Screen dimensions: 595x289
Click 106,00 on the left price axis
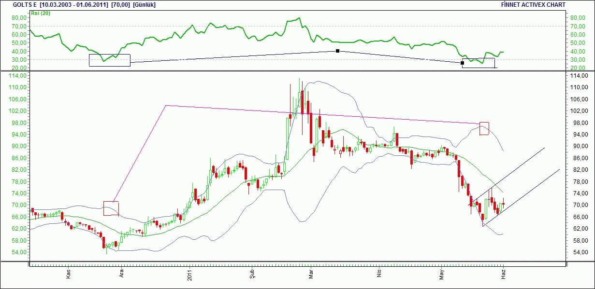17,99
